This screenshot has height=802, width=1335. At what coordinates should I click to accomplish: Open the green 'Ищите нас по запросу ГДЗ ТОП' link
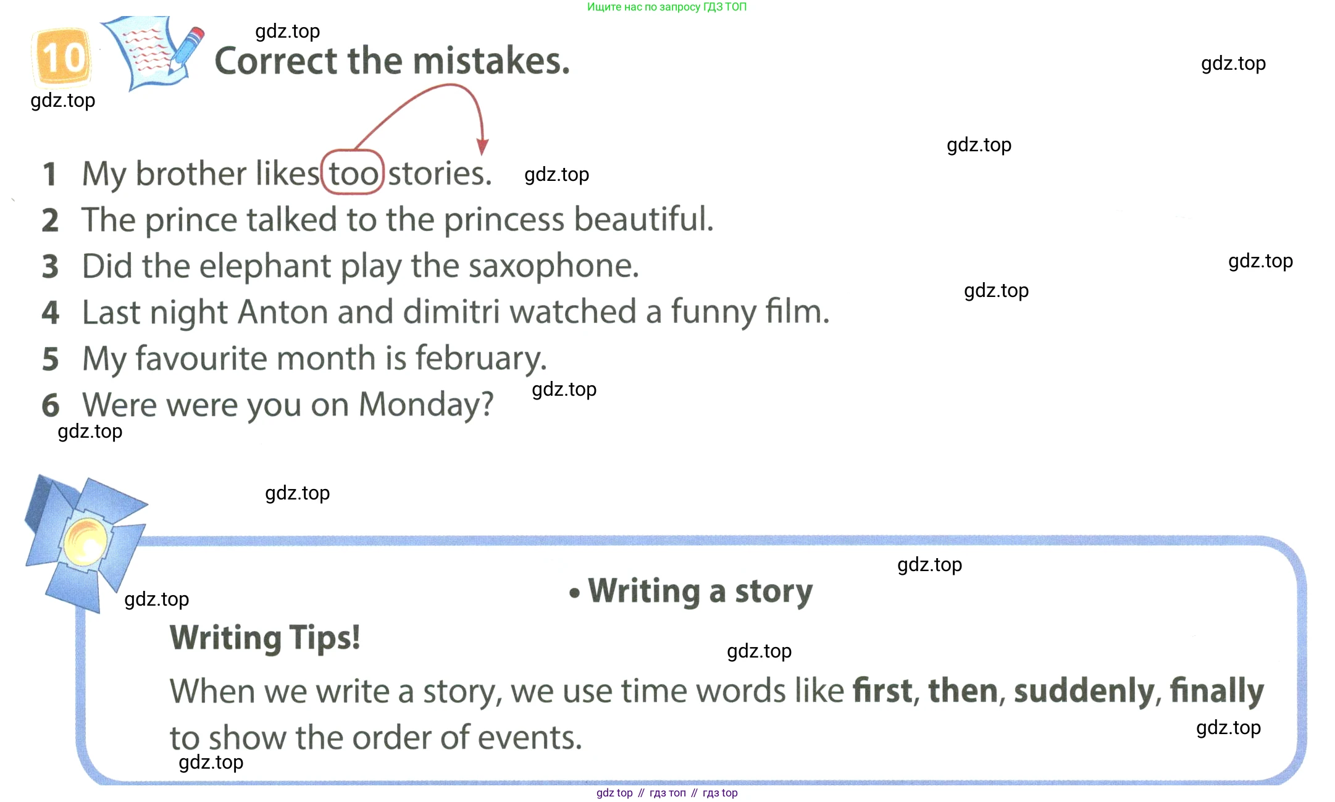tap(667, 7)
